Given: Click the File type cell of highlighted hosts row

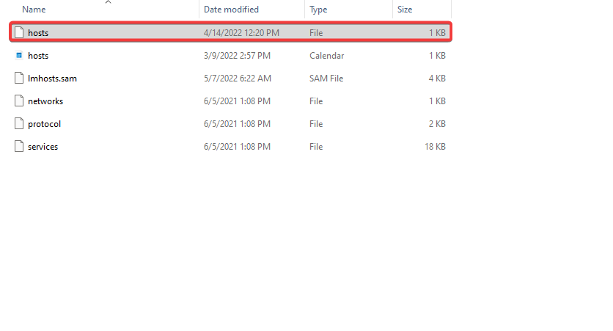Looking at the screenshot, I should [316, 33].
